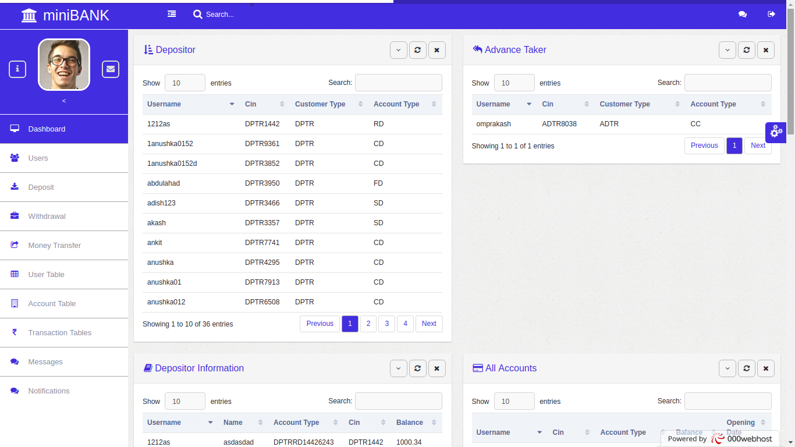The image size is (795, 447).
Task: Click the 000webhost powered-by badge
Action: (720, 439)
